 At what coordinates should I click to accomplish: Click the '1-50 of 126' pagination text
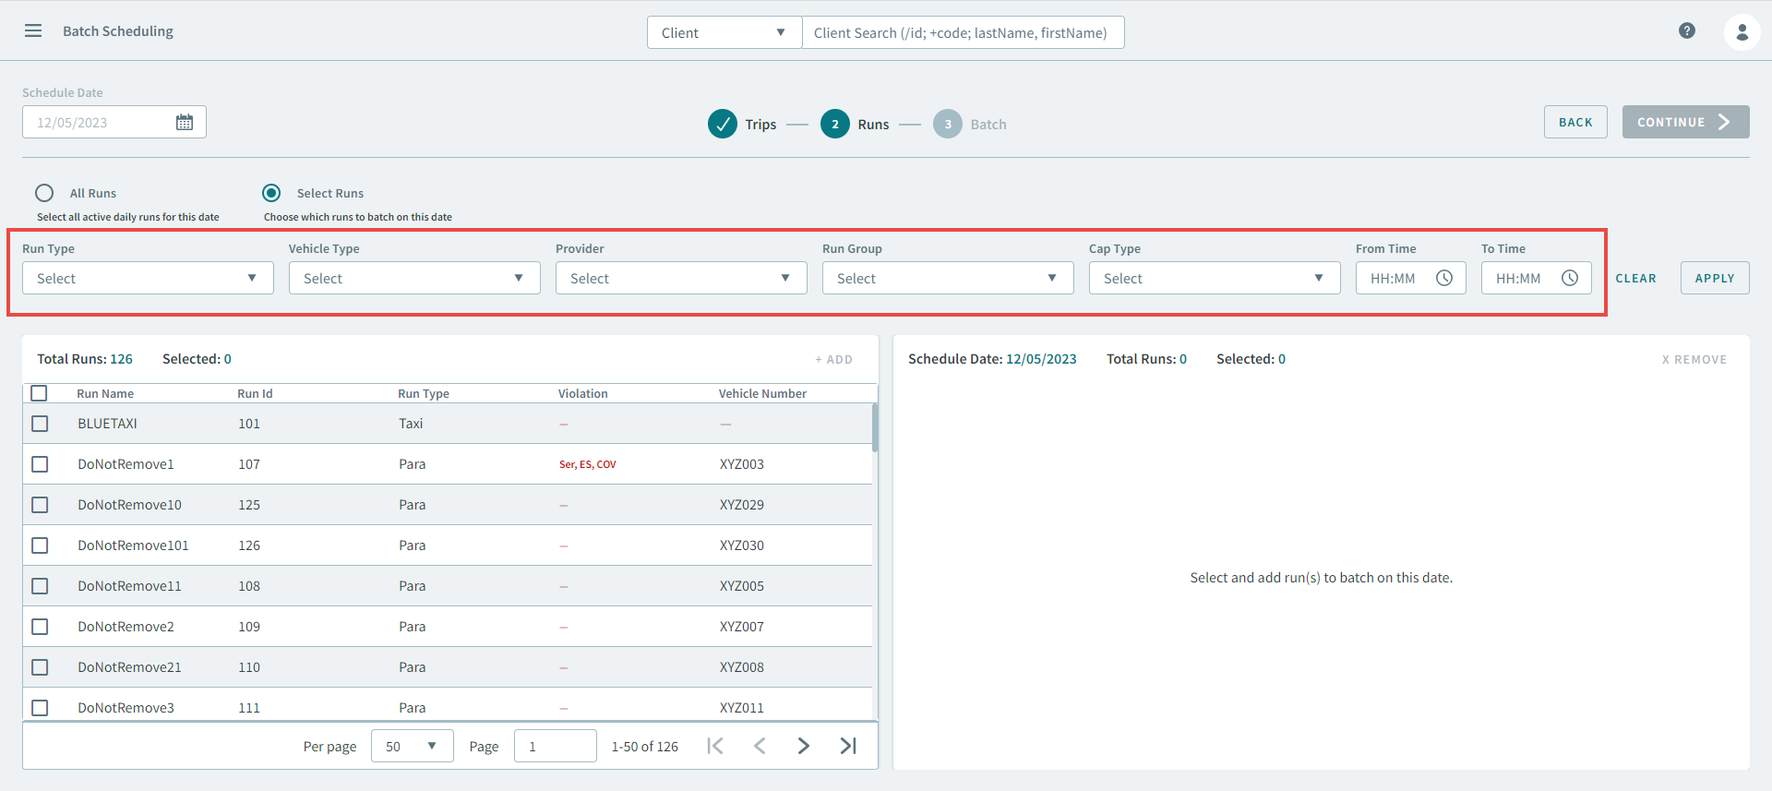[x=645, y=747]
